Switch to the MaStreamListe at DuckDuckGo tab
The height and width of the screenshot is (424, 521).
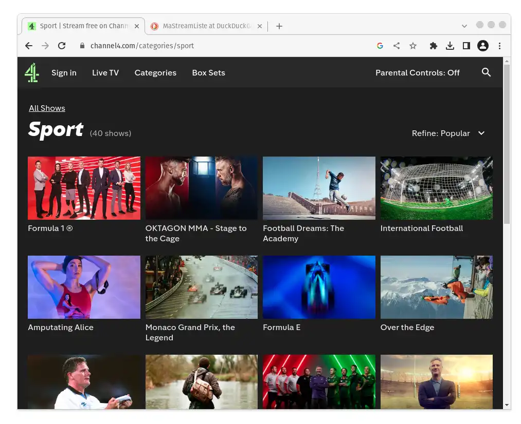[206, 26]
